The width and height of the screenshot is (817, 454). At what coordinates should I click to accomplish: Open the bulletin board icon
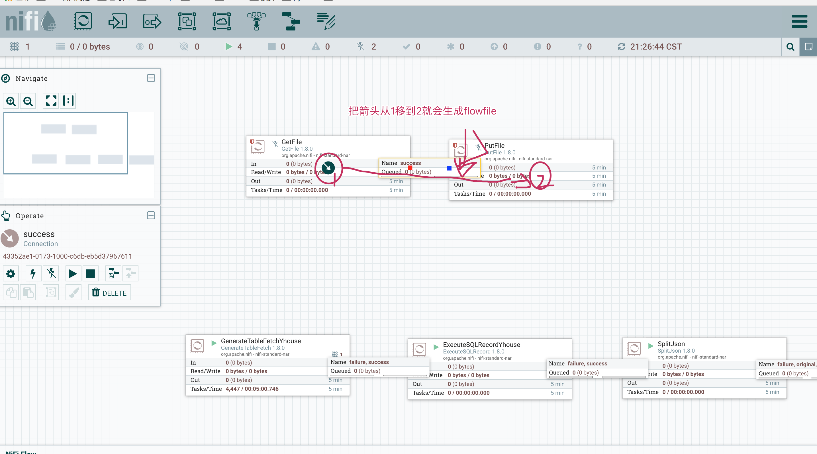(x=808, y=47)
